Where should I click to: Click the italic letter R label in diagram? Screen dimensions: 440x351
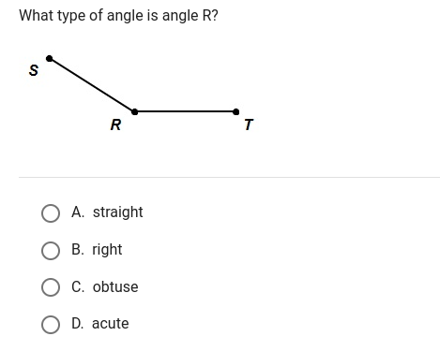(x=115, y=124)
